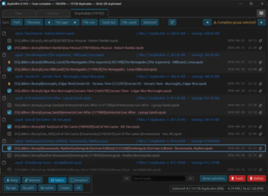Screen dimensions: 268x196
Task: Click the file icon of the God of the Game group
Action: [x=4, y=119]
